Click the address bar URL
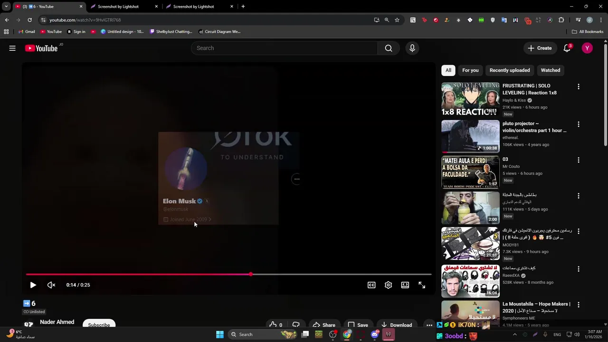 (85, 20)
